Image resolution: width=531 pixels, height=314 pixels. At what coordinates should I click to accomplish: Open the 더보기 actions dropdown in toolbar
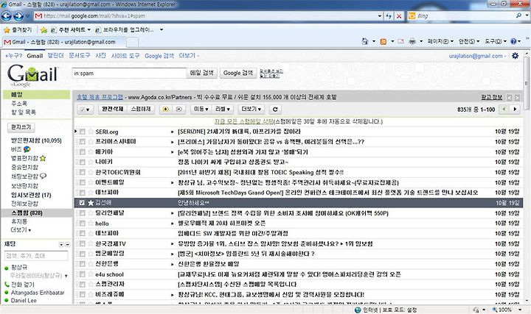251,109
